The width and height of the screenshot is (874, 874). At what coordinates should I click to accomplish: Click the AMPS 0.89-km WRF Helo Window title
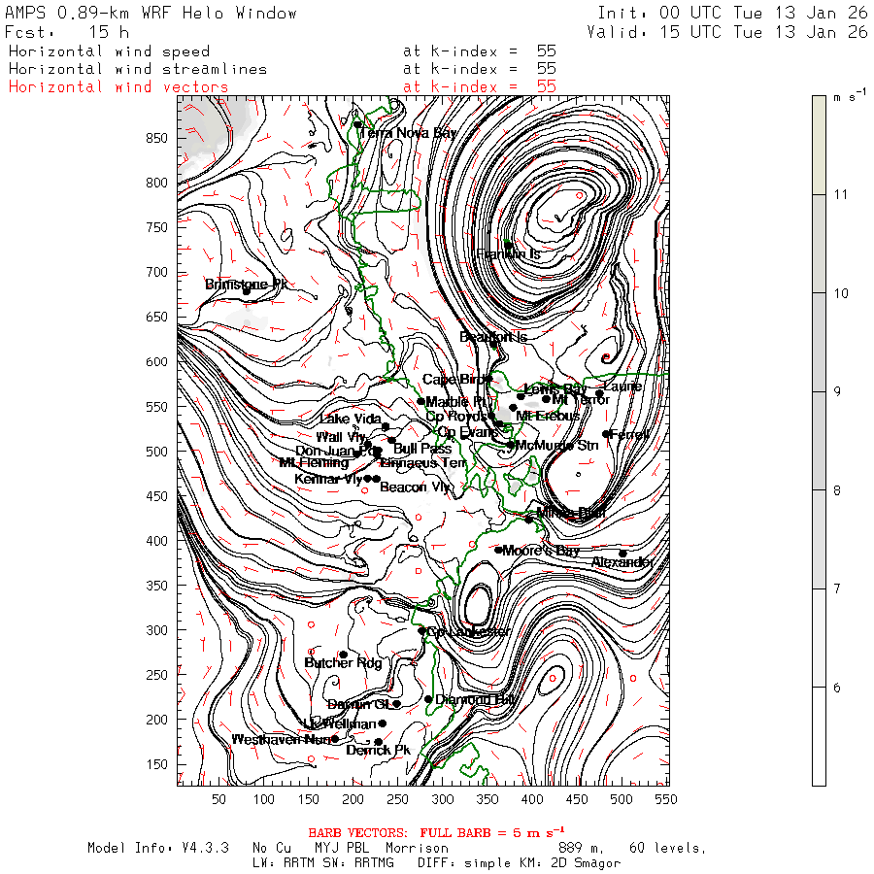click(151, 13)
